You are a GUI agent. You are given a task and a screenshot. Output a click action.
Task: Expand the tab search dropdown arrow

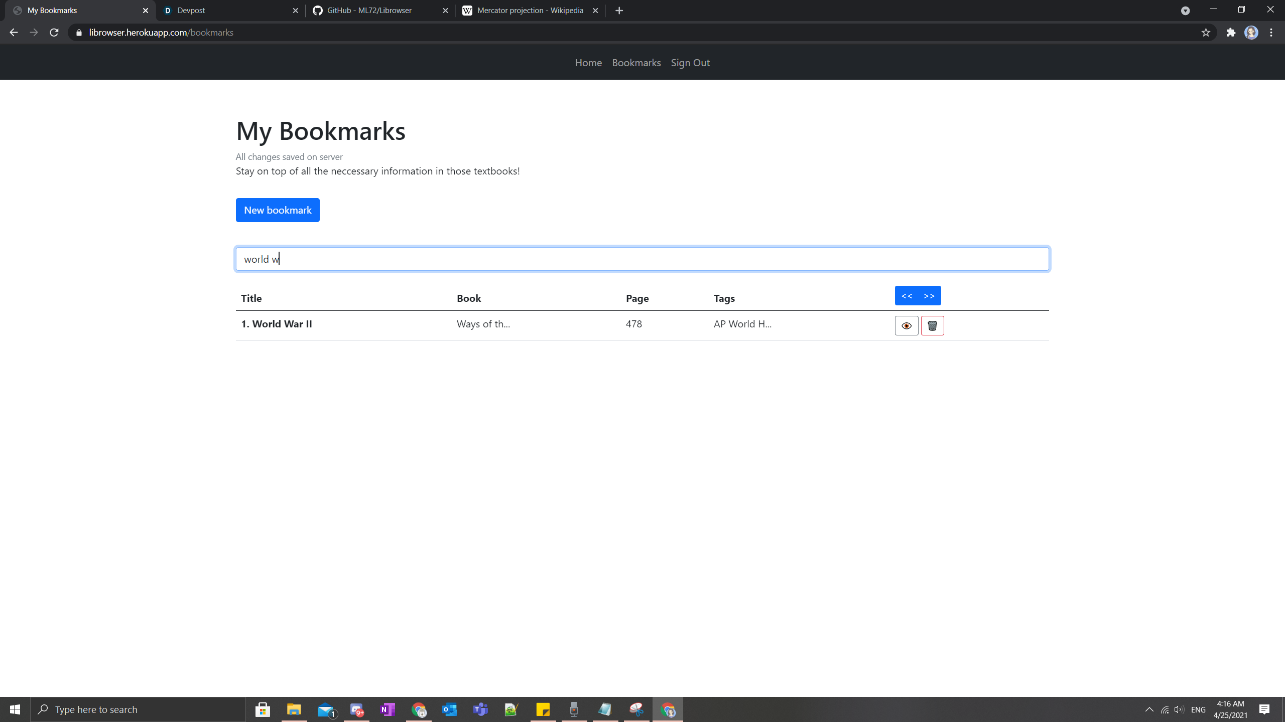[1185, 11]
